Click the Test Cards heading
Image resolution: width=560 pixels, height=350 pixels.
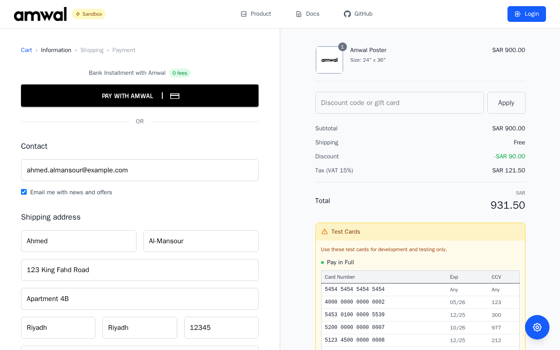click(x=346, y=232)
